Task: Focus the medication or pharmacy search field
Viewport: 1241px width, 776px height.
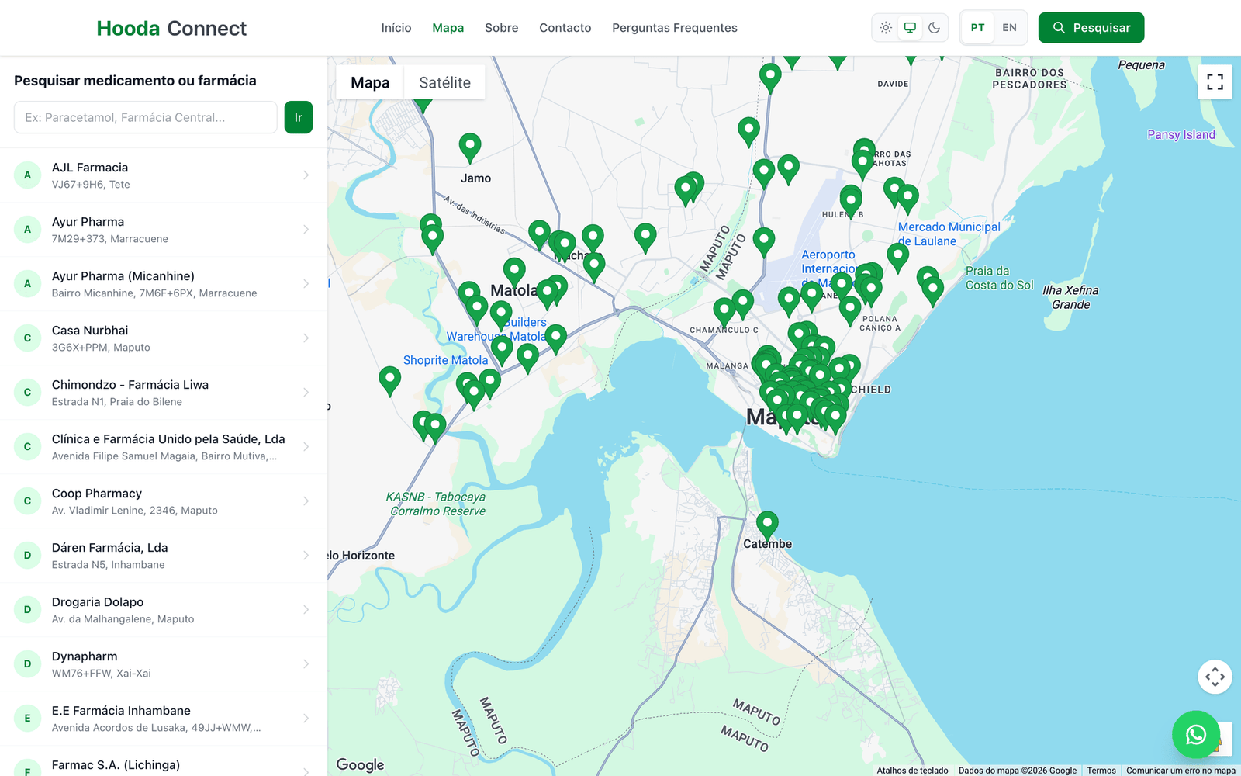Action: click(x=146, y=117)
